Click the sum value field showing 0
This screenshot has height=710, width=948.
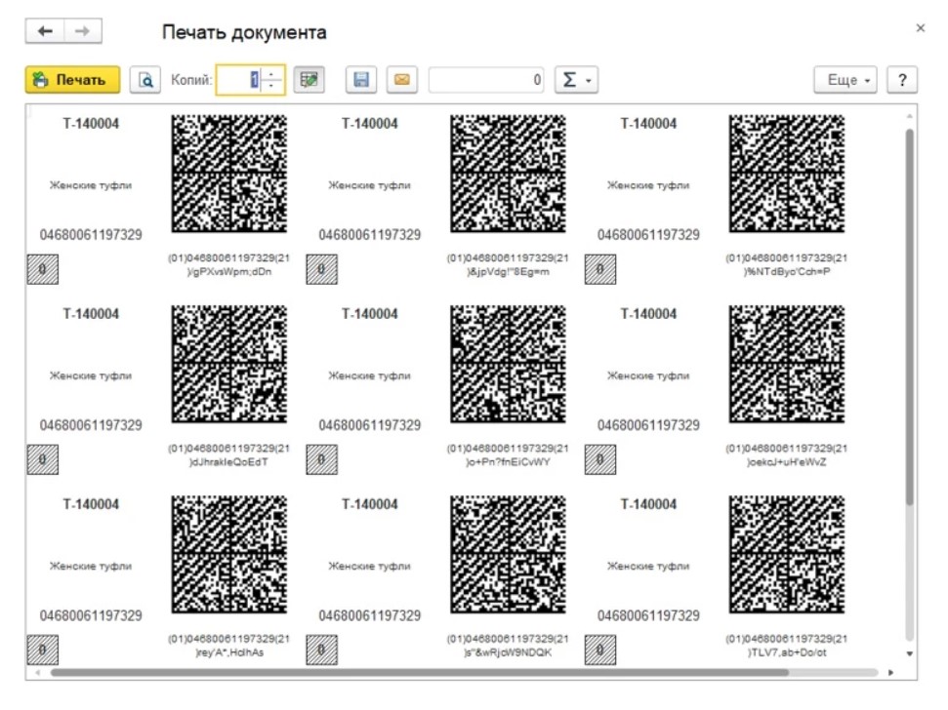coord(486,80)
